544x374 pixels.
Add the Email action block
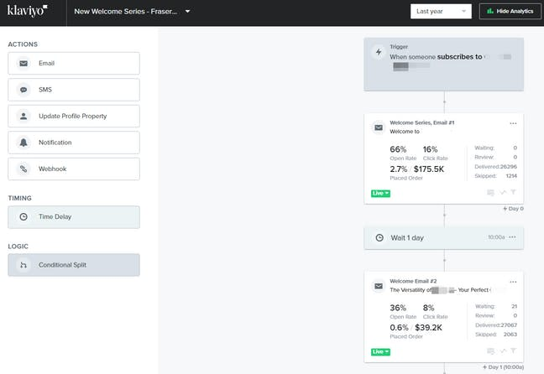click(x=74, y=63)
